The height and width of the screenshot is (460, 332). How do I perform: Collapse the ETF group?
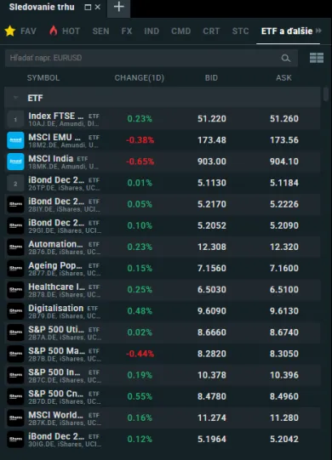point(15,98)
